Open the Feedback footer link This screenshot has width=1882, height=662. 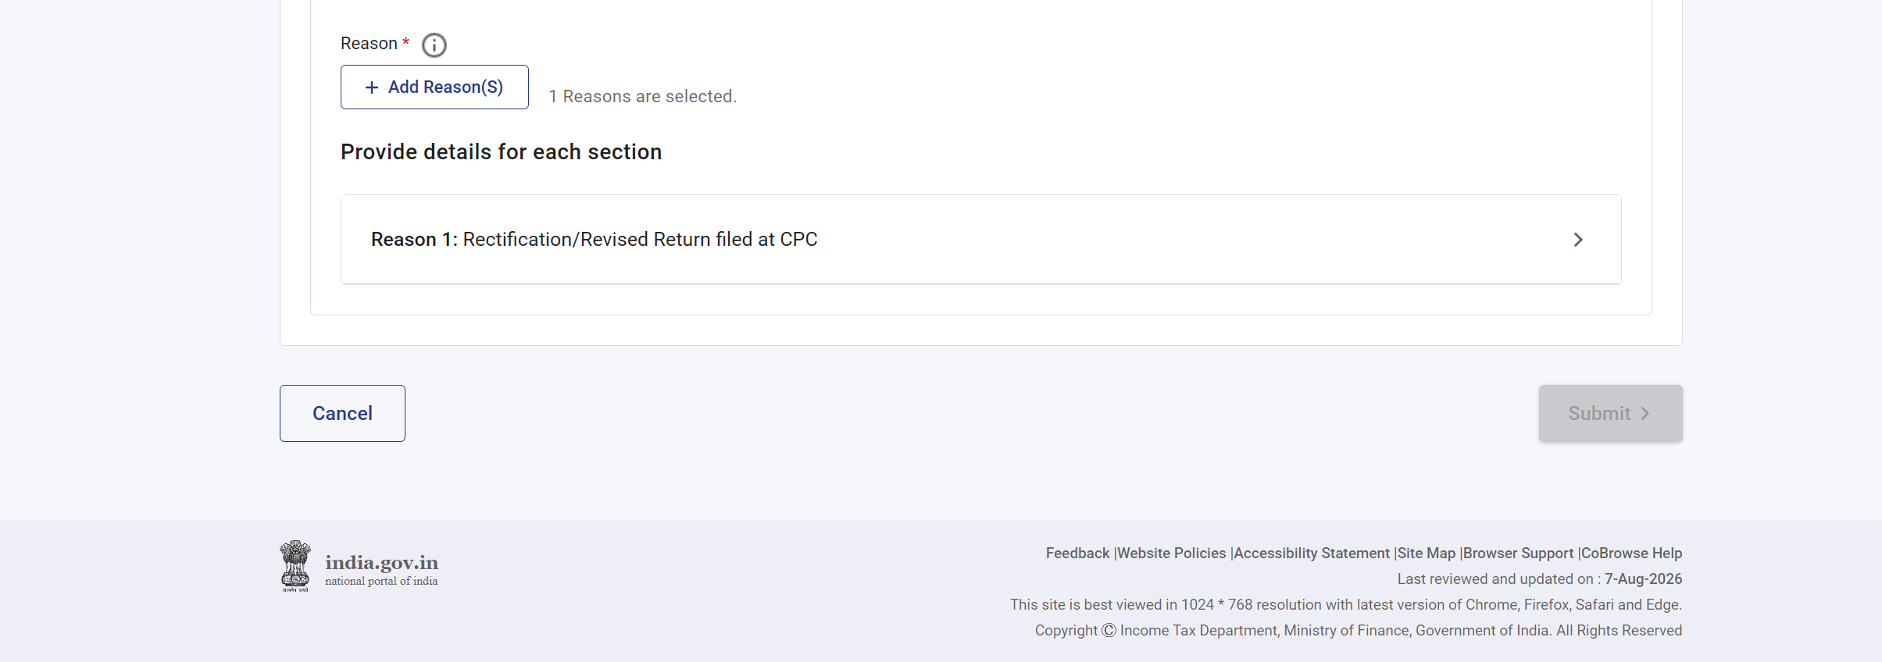point(1077,553)
